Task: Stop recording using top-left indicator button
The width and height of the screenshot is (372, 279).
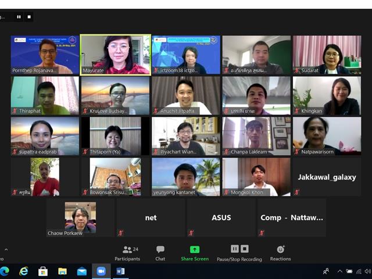Action: pyautogui.click(x=29, y=17)
